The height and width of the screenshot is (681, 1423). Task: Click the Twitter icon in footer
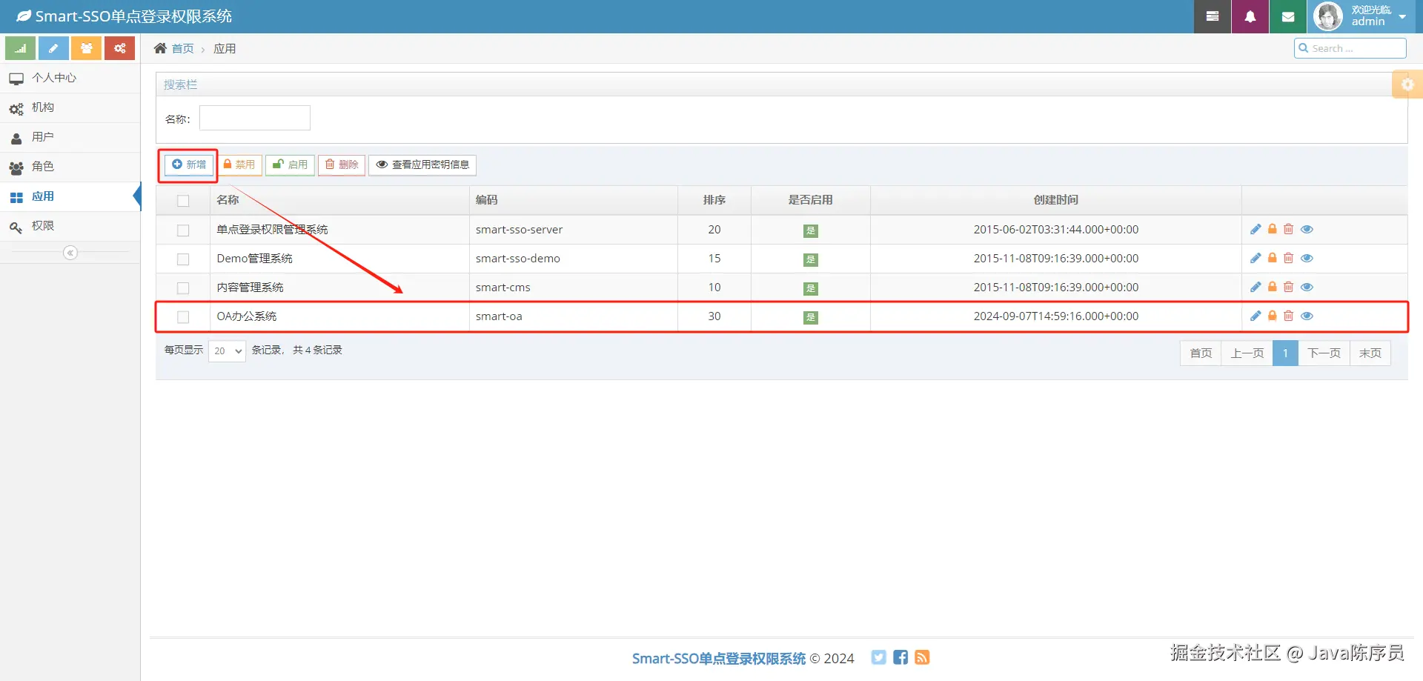(x=878, y=657)
